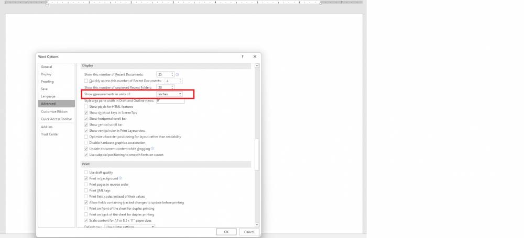Click the horizontal ruler in Word document window

183,2
